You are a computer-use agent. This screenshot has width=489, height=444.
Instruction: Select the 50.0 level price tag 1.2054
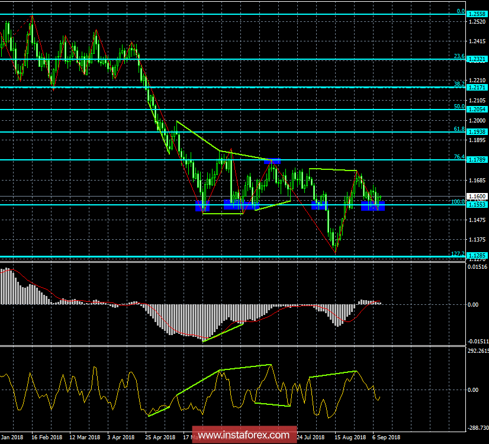coord(477,109)
